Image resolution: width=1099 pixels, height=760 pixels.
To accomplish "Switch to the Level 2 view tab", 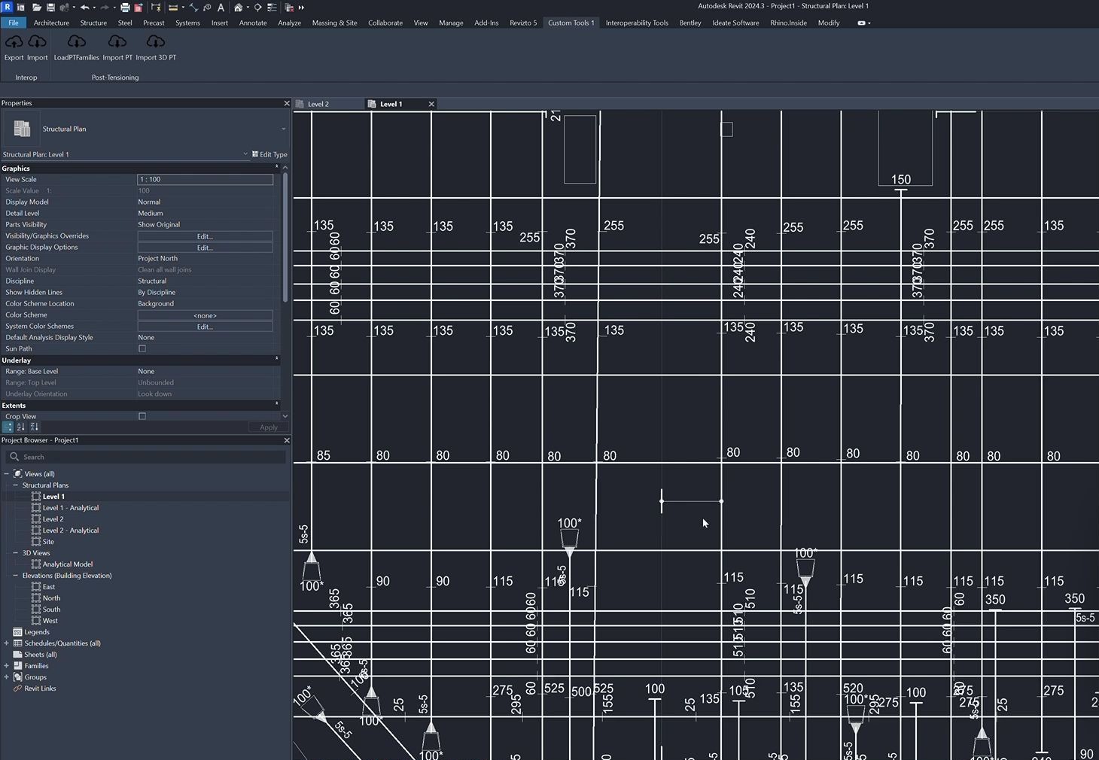I will tap(318, 104).
